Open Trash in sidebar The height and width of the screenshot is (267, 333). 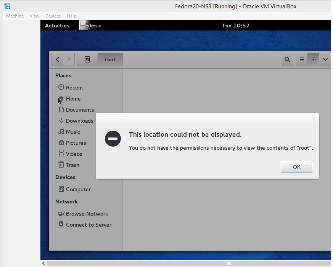pos(73,165)
